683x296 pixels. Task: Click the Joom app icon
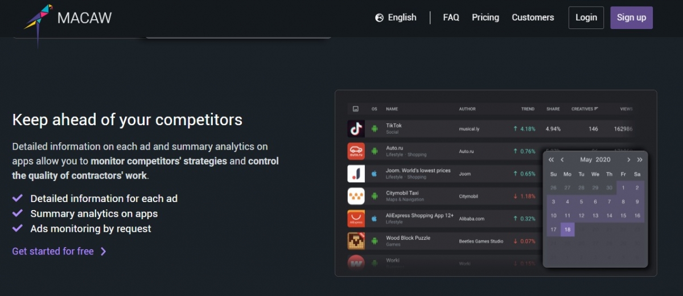[x=356, y=174]
